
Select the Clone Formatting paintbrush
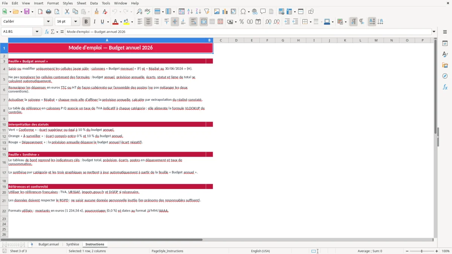coord(96,12)
